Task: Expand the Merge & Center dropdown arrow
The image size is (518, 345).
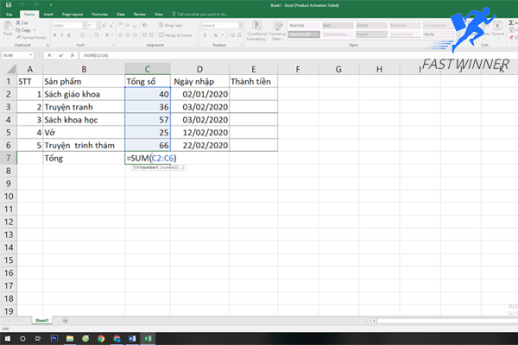Action: coord(196,35)
